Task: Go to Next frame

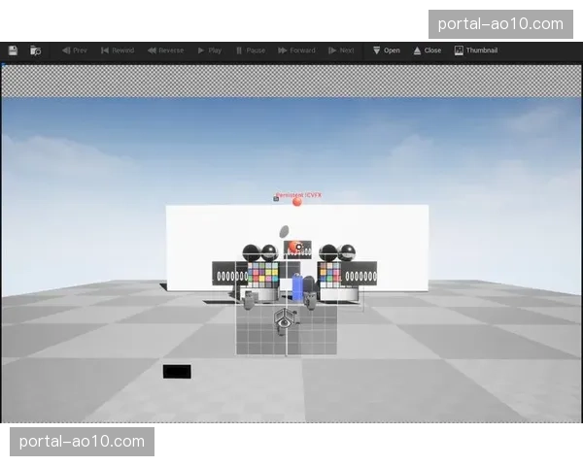Action: click(x=341, y=50)
